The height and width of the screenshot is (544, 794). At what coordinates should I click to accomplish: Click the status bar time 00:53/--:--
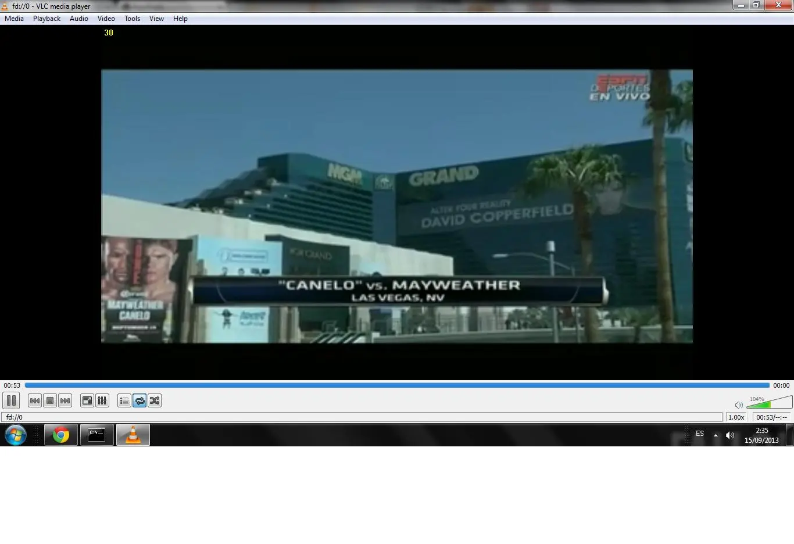pos(772,417)
